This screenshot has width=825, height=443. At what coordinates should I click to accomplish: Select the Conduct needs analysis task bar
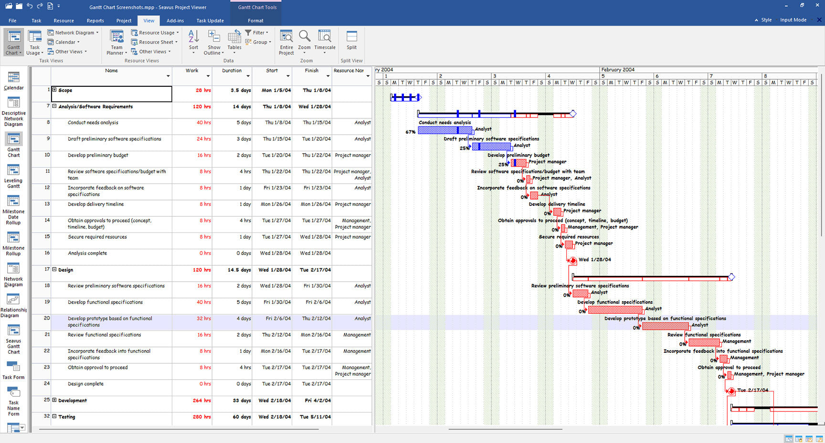click(444, 130)
